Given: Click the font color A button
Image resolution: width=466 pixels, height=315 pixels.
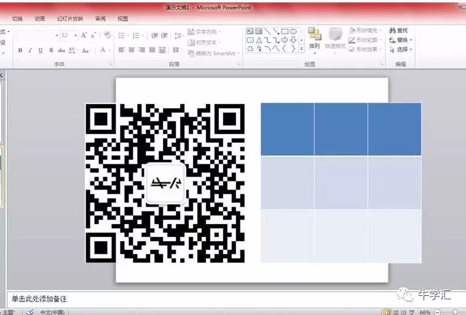Looking at the screenshot, I should 104,50.
